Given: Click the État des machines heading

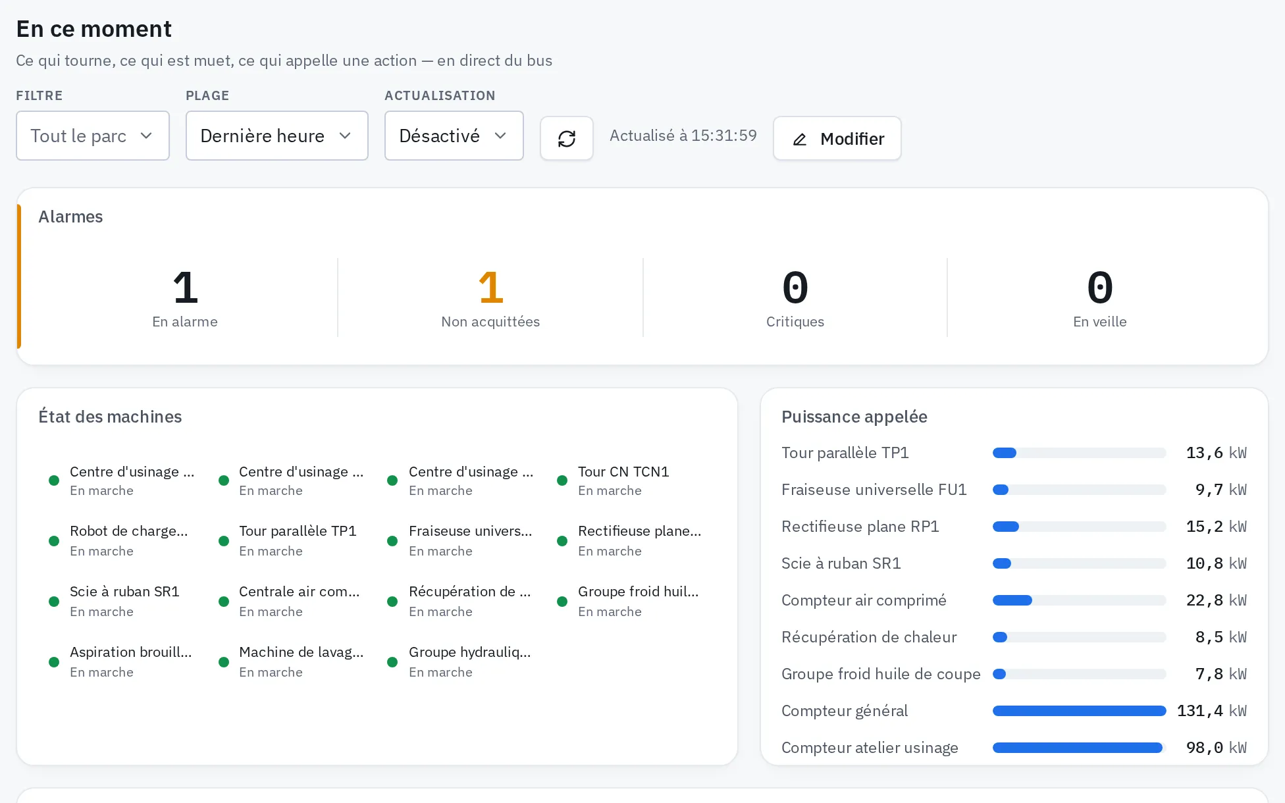Looking at the screenshot, I should 110,417.
